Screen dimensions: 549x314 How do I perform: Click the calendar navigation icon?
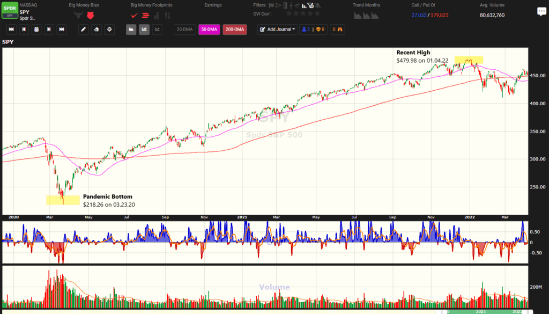(x=36, y=30)
